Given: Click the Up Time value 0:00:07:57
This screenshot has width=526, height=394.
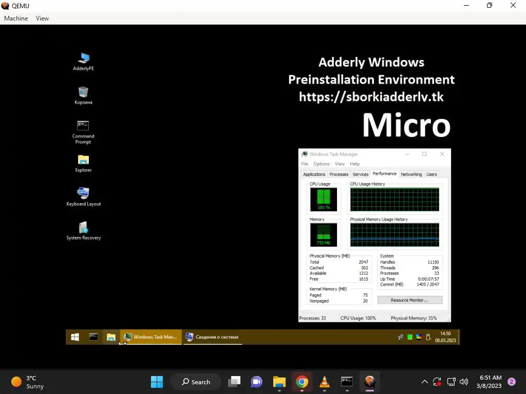Looking at the screenshot, I should (428, 279).
